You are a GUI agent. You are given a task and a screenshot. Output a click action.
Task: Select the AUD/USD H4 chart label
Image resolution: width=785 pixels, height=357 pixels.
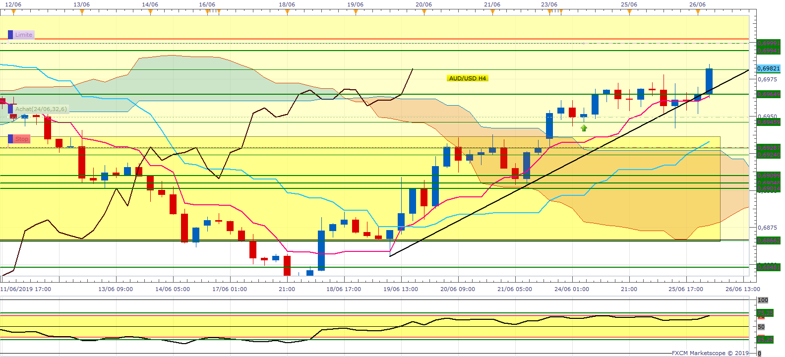click(467, 78)
